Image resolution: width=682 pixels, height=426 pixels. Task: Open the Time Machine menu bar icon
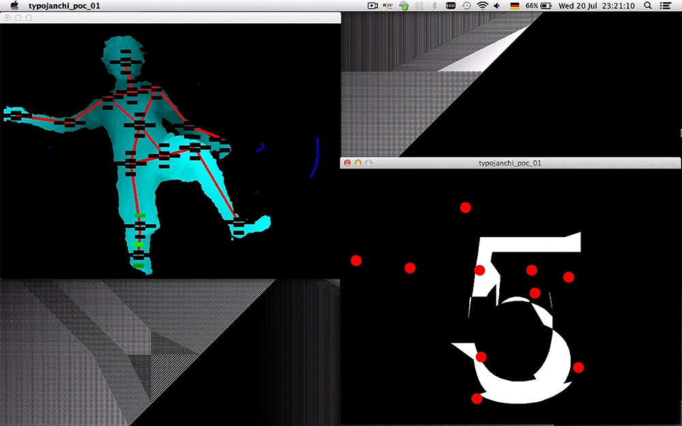tap(466, 5)
